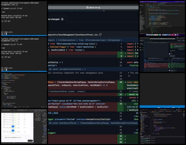
Task: Click the GitHub favicon in the address bar
Action: click(x=87, y=7)
